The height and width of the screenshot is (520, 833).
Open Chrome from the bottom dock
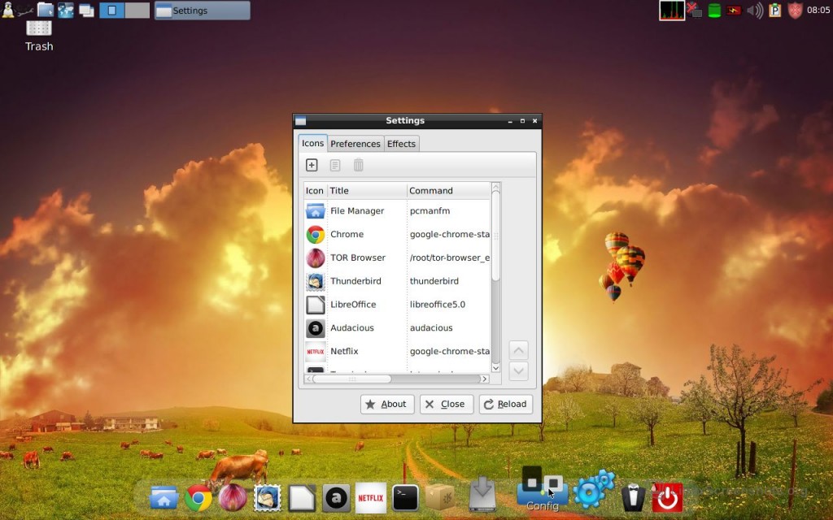[198, 497]
